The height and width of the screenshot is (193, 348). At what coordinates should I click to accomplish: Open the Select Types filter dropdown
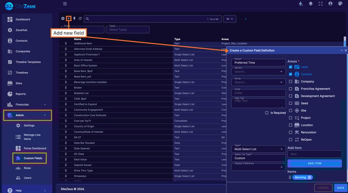coord(128,30)
